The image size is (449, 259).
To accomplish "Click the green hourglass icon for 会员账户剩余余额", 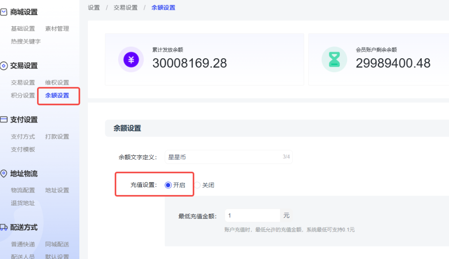I will (x=334, y=59).
